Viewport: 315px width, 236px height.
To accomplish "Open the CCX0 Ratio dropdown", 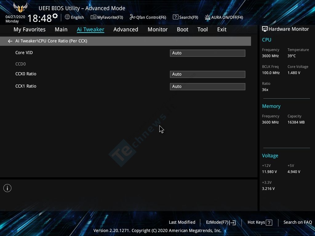I will 208,74.
